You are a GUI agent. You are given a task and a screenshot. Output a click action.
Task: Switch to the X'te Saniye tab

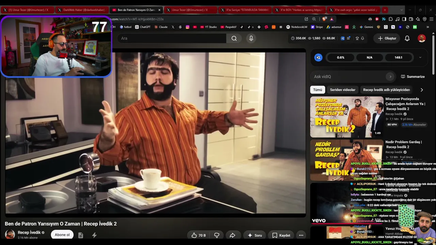pos(245,10)
